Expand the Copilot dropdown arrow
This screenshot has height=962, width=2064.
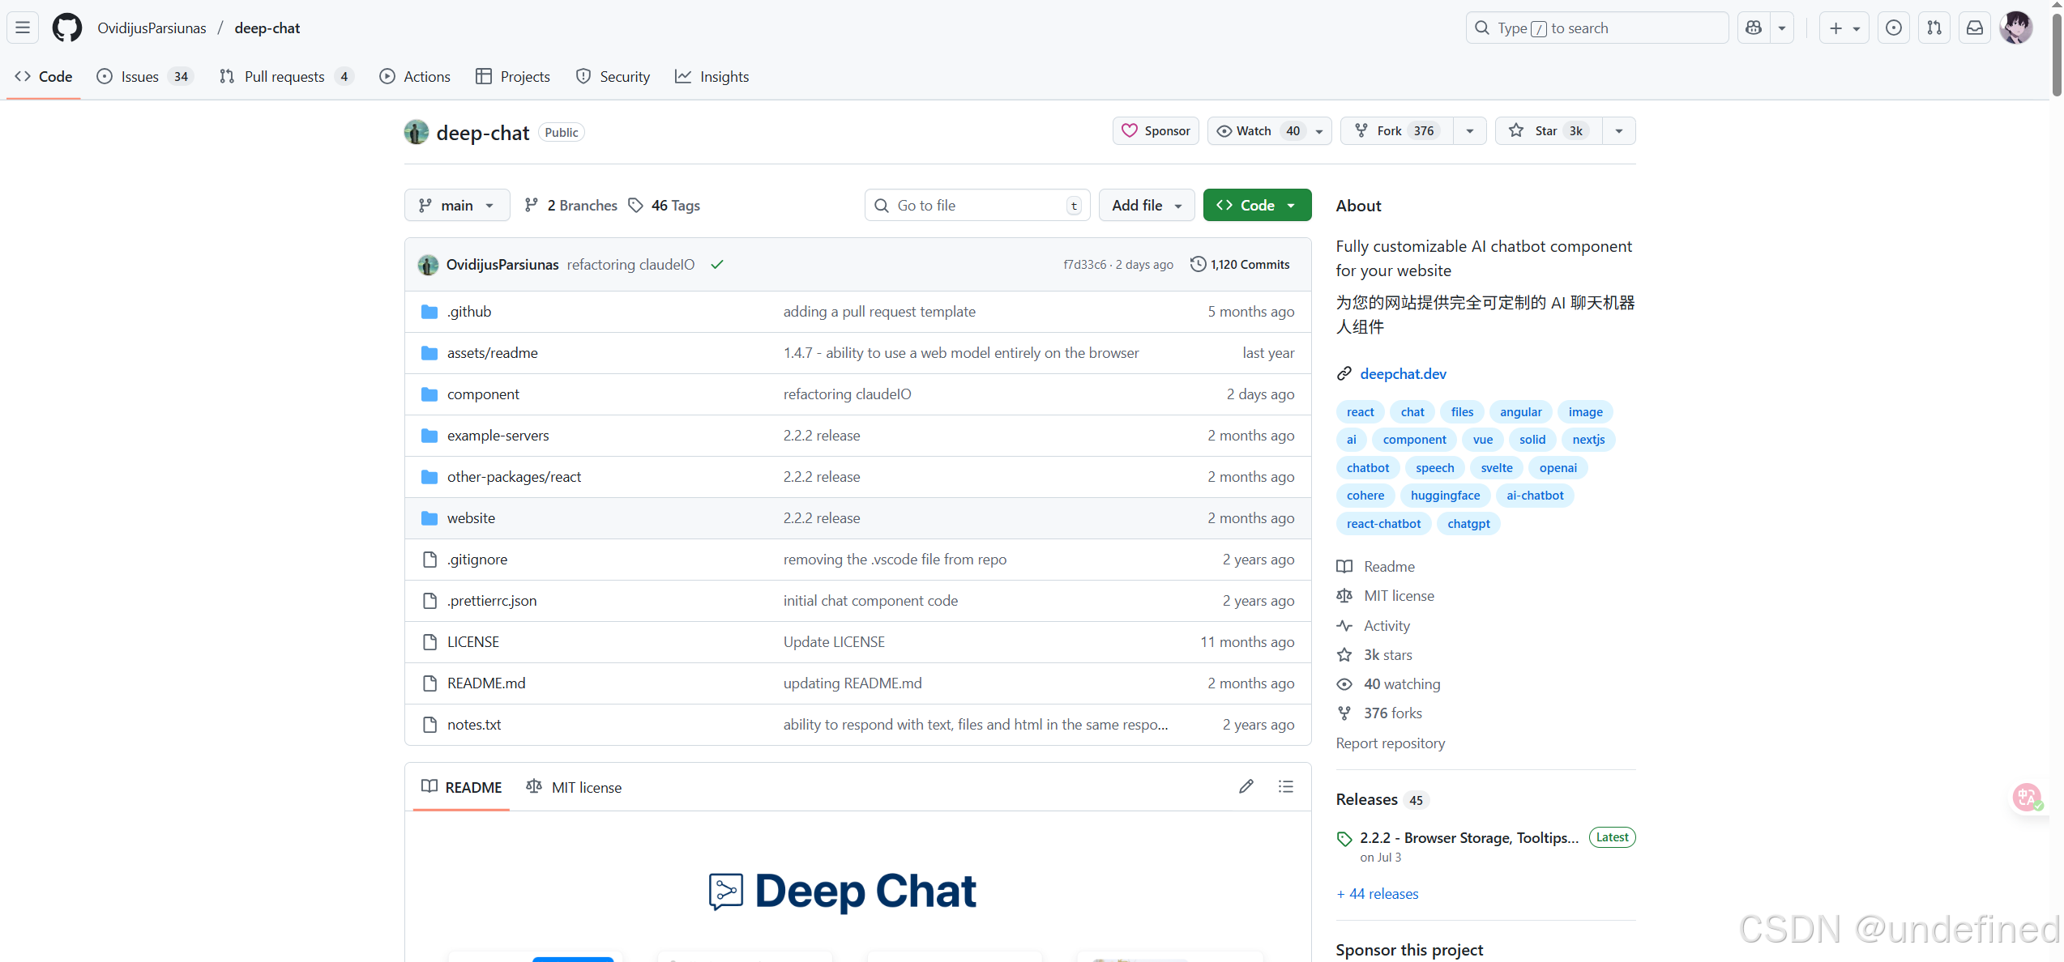tap(1782, 28)
